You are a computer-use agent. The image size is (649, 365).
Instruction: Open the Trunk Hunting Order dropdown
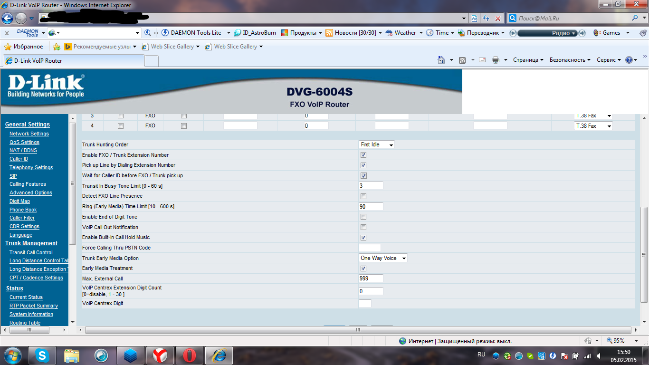tap(376, 144)
